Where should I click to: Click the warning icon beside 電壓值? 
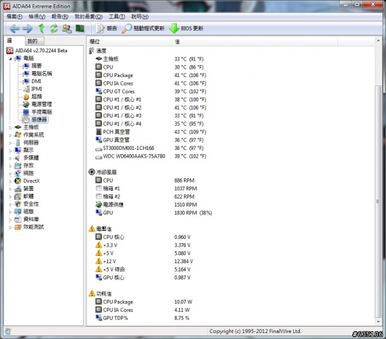point(92,229)
